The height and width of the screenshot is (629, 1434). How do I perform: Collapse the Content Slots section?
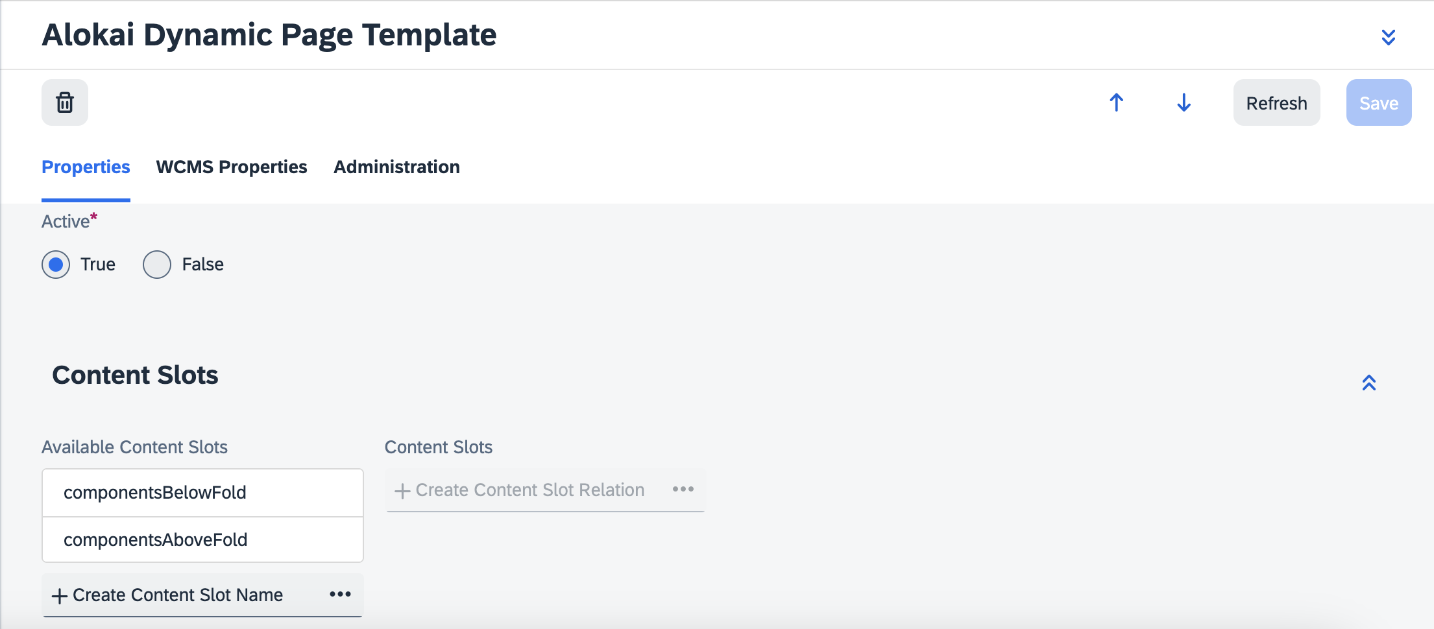(1368, 383)
